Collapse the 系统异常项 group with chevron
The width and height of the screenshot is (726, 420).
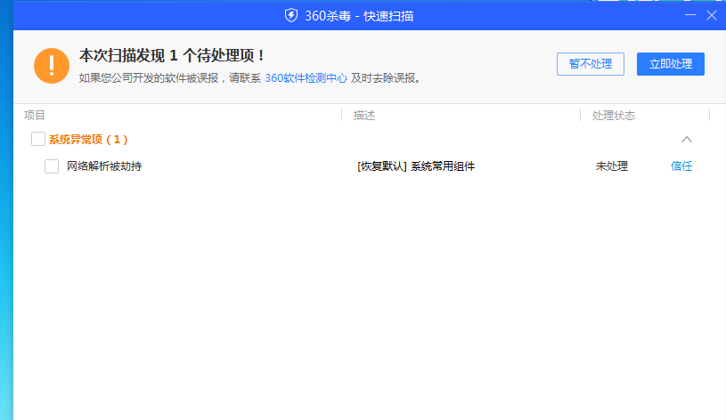tap(686, 139)
